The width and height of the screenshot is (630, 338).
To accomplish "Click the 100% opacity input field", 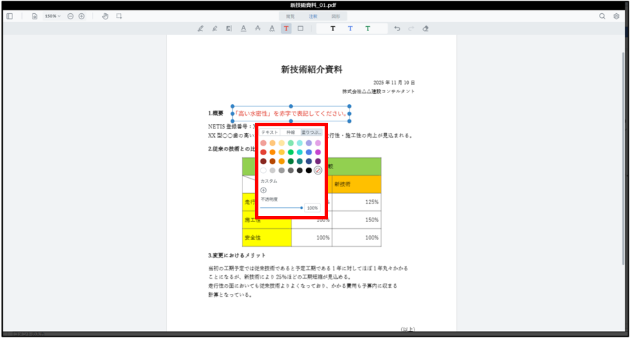I will click(x=312, y=208).
